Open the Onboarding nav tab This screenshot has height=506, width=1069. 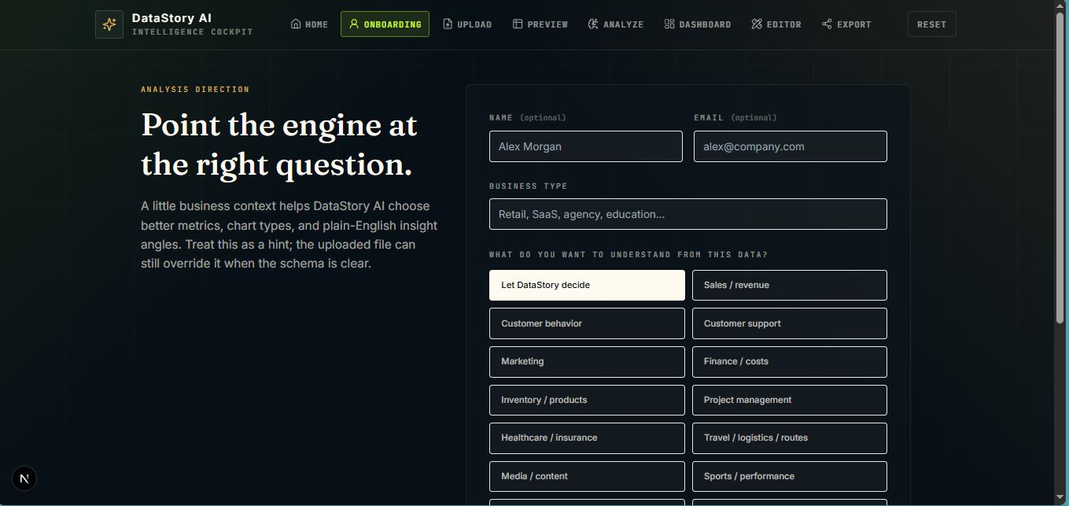pyautogui.click(x=385, y=24)
